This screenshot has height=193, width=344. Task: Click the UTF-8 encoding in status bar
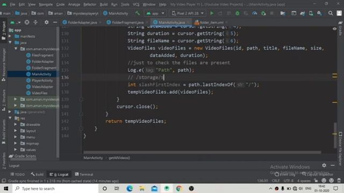288,181
